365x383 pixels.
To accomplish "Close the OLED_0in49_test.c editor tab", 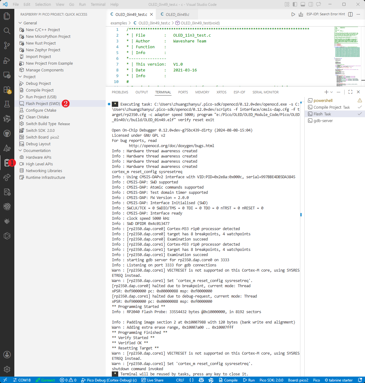I will coord(151,14).
